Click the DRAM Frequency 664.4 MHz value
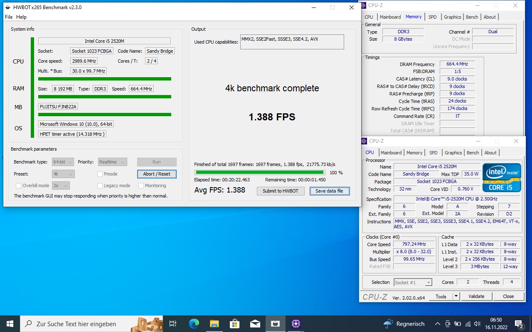Image resolution: width=532 pixels, height=332 pixels. [457, 64]
